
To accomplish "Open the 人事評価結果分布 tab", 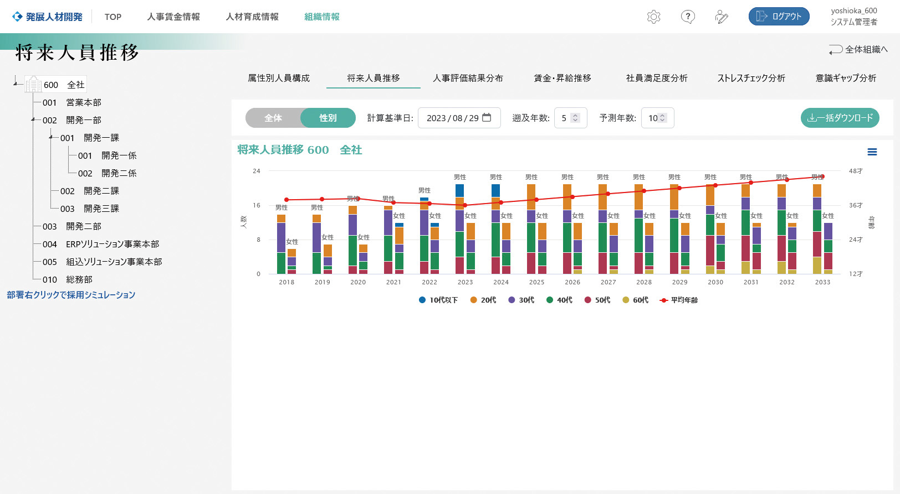I will pos(468,78).
